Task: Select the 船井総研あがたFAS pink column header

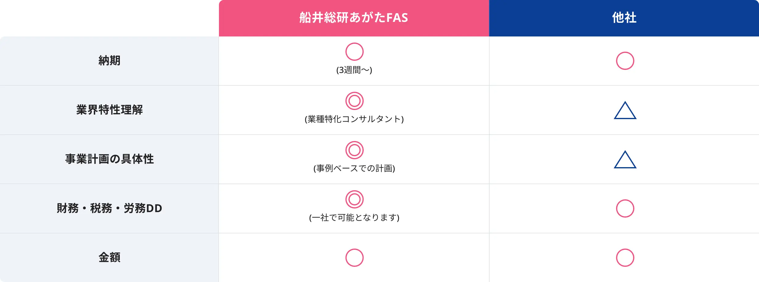Action: tap(354, 18)
